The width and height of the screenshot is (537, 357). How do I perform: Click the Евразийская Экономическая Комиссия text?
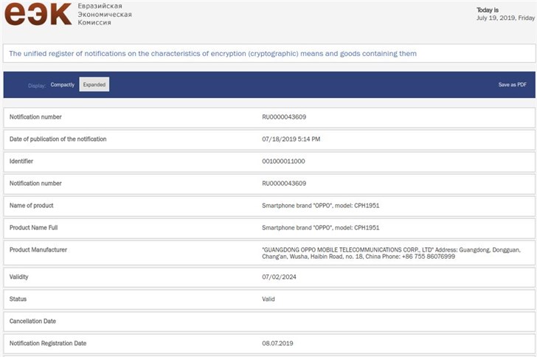coord(105,14)
